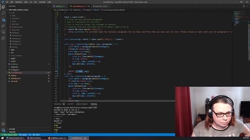This screenshot has width=250, height=140.
Task: Switch to evie@Starcrossed terminal taskbar item
Action: pyautogui.click(x=57, y=138)
